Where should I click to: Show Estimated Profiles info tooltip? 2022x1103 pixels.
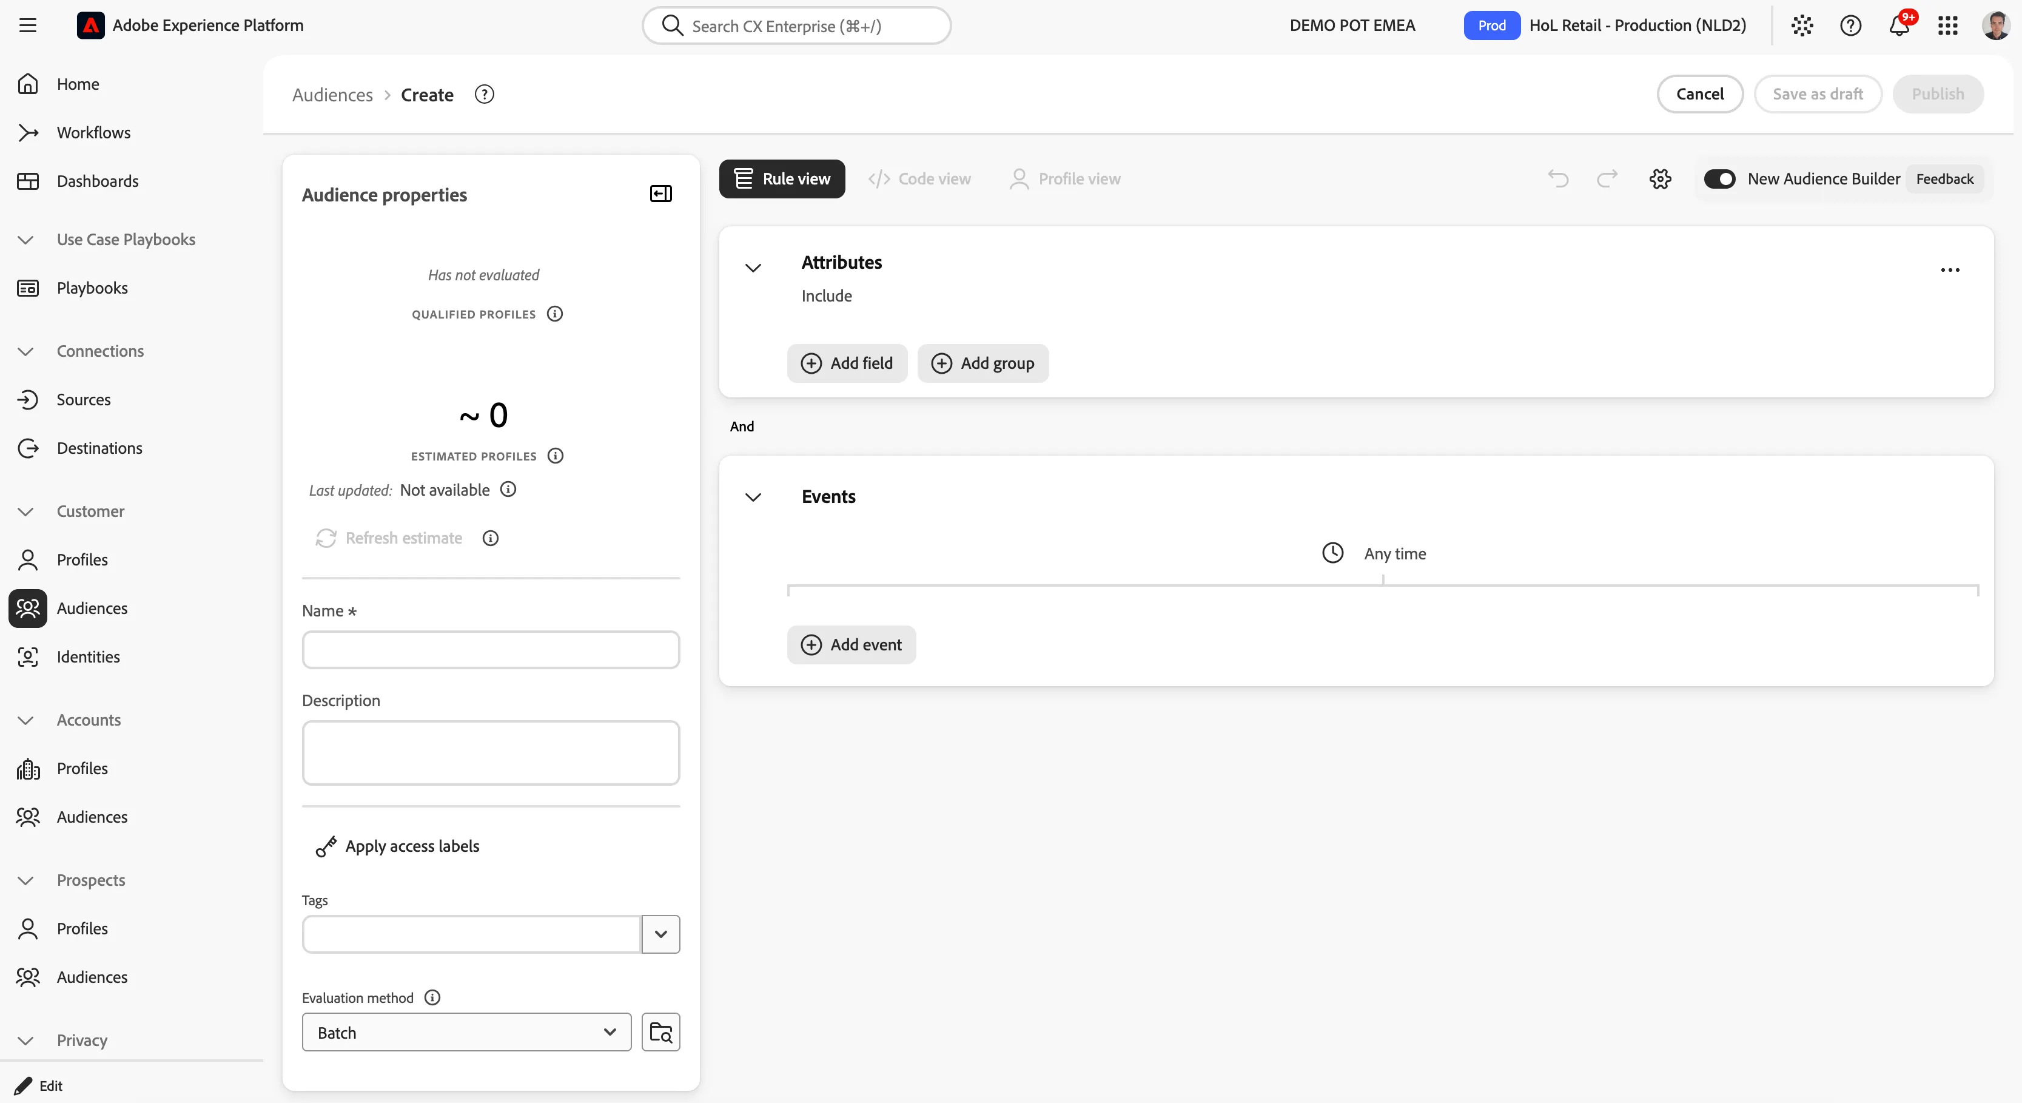pyautogui.click(x=556, y=456)
